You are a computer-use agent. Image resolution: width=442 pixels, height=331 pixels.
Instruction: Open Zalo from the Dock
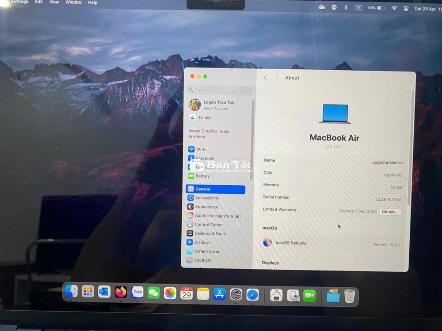[x=137, y=293]
